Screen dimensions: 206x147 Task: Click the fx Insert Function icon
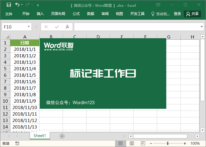coord(67,27)
